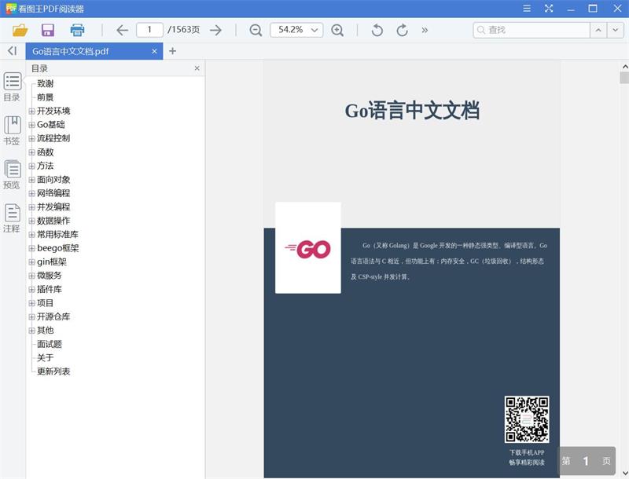Go to next page with right arrow
The height and width of the screenshot is (479, 629).
pos(215,30)
